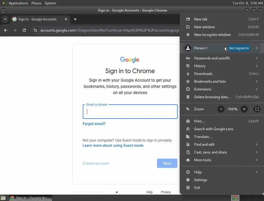Open the language selector dropdown at page bottom
This screenshot has height=201, width=264.
pos(117,192)
